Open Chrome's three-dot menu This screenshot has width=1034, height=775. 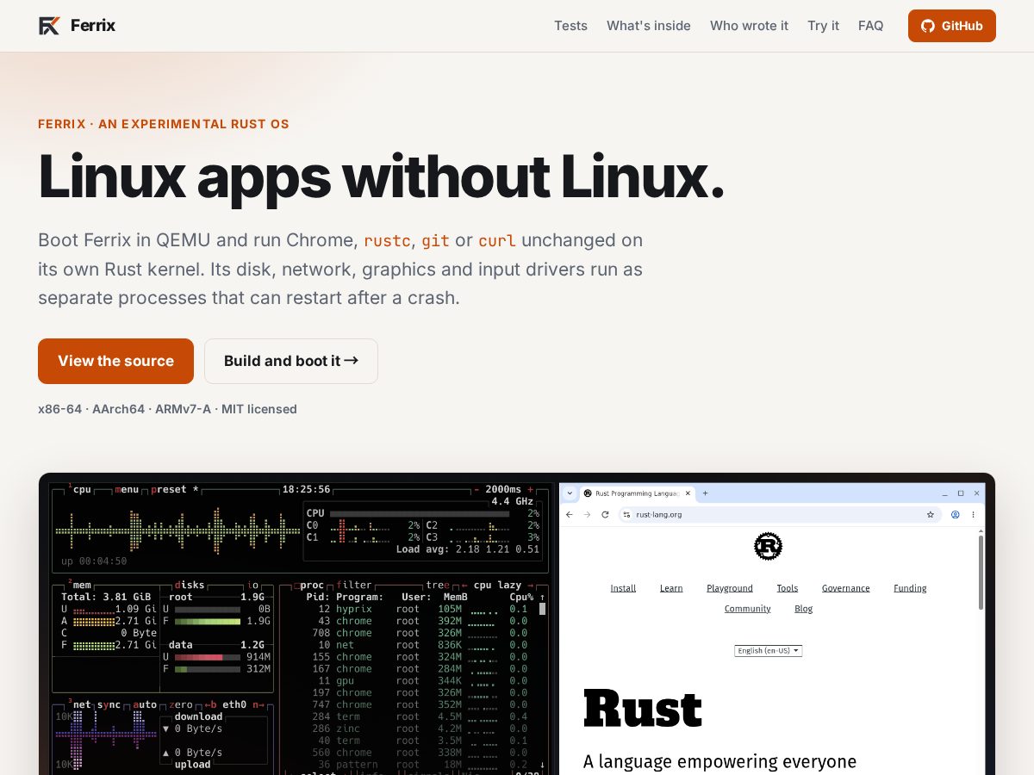tap(973, 514)
